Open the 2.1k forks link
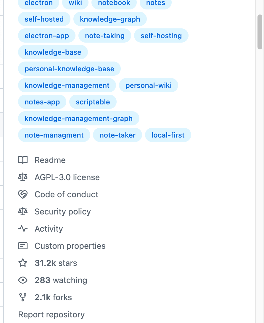 click(x=53, y=297)
